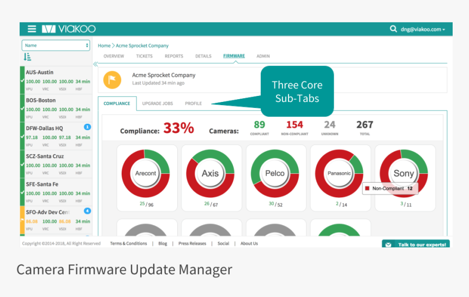Open the Blog footer link
The image size is (469, 297).
[163, 244]
